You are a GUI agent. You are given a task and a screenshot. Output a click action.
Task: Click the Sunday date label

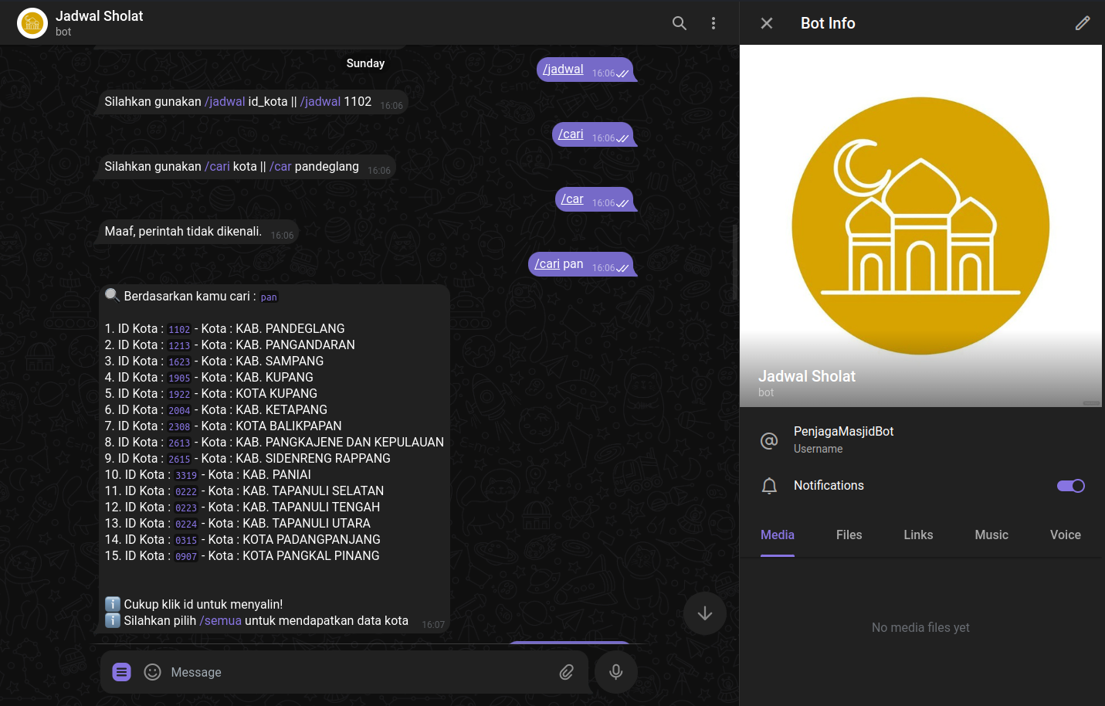[x=365, y=63]
